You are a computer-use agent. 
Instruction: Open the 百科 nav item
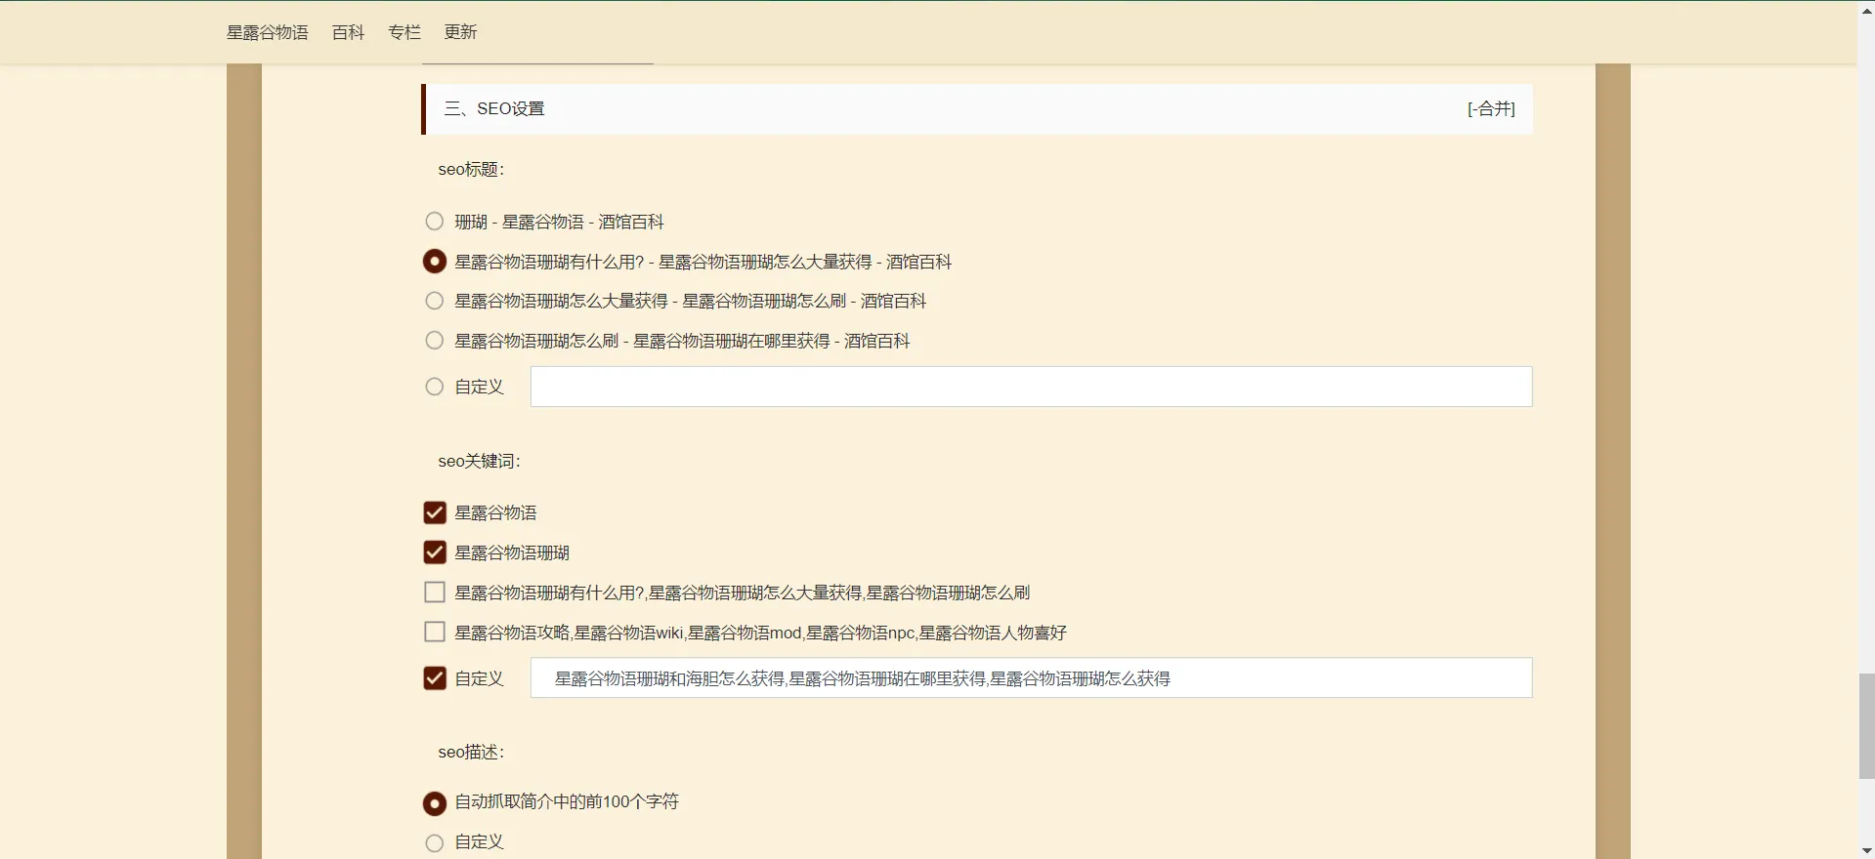click(348, 32)
